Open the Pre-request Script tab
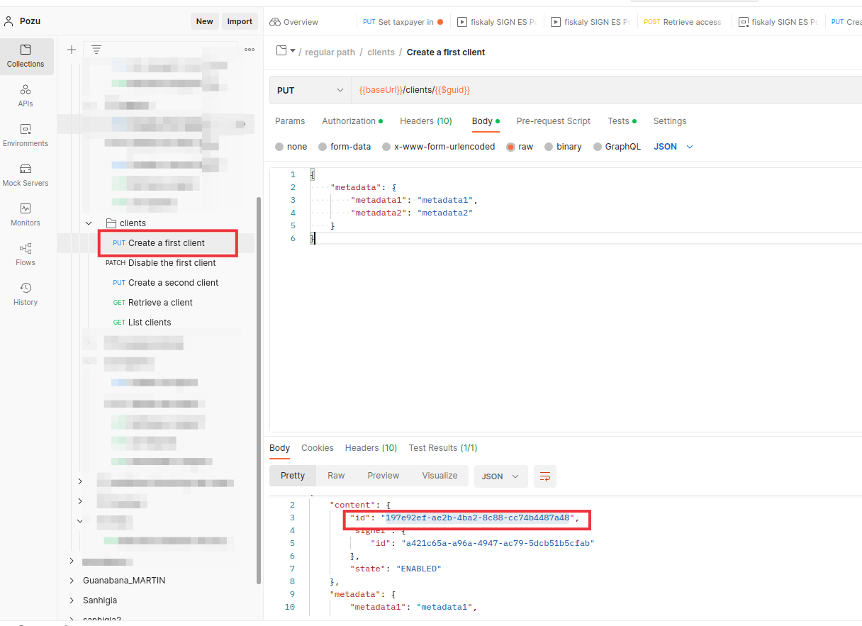Viewport: 862px width, 626px height. 554,121
